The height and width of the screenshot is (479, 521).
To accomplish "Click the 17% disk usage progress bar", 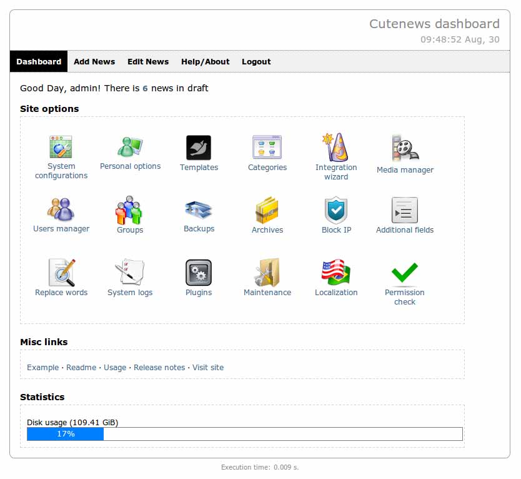I will (x=244, y=434).
